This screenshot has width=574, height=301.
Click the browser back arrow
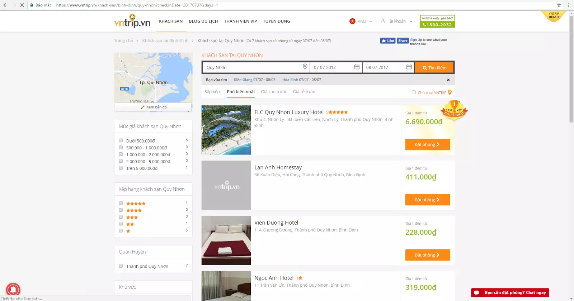point(5,5)
